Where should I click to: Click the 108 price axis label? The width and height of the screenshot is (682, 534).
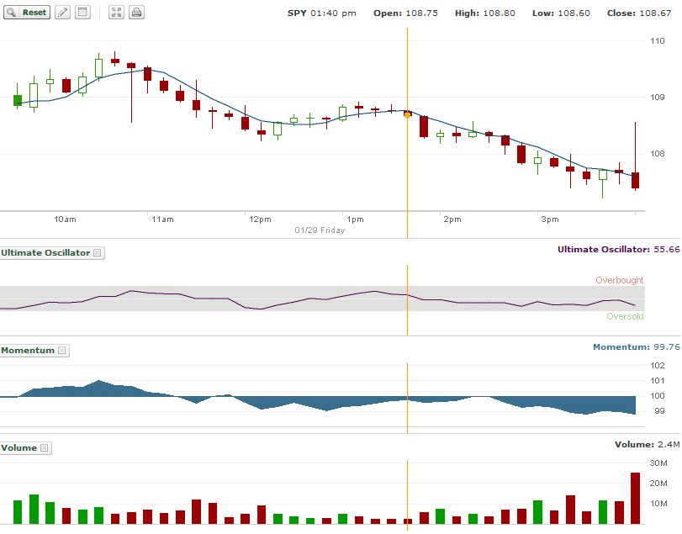click(x=658, y=153)
